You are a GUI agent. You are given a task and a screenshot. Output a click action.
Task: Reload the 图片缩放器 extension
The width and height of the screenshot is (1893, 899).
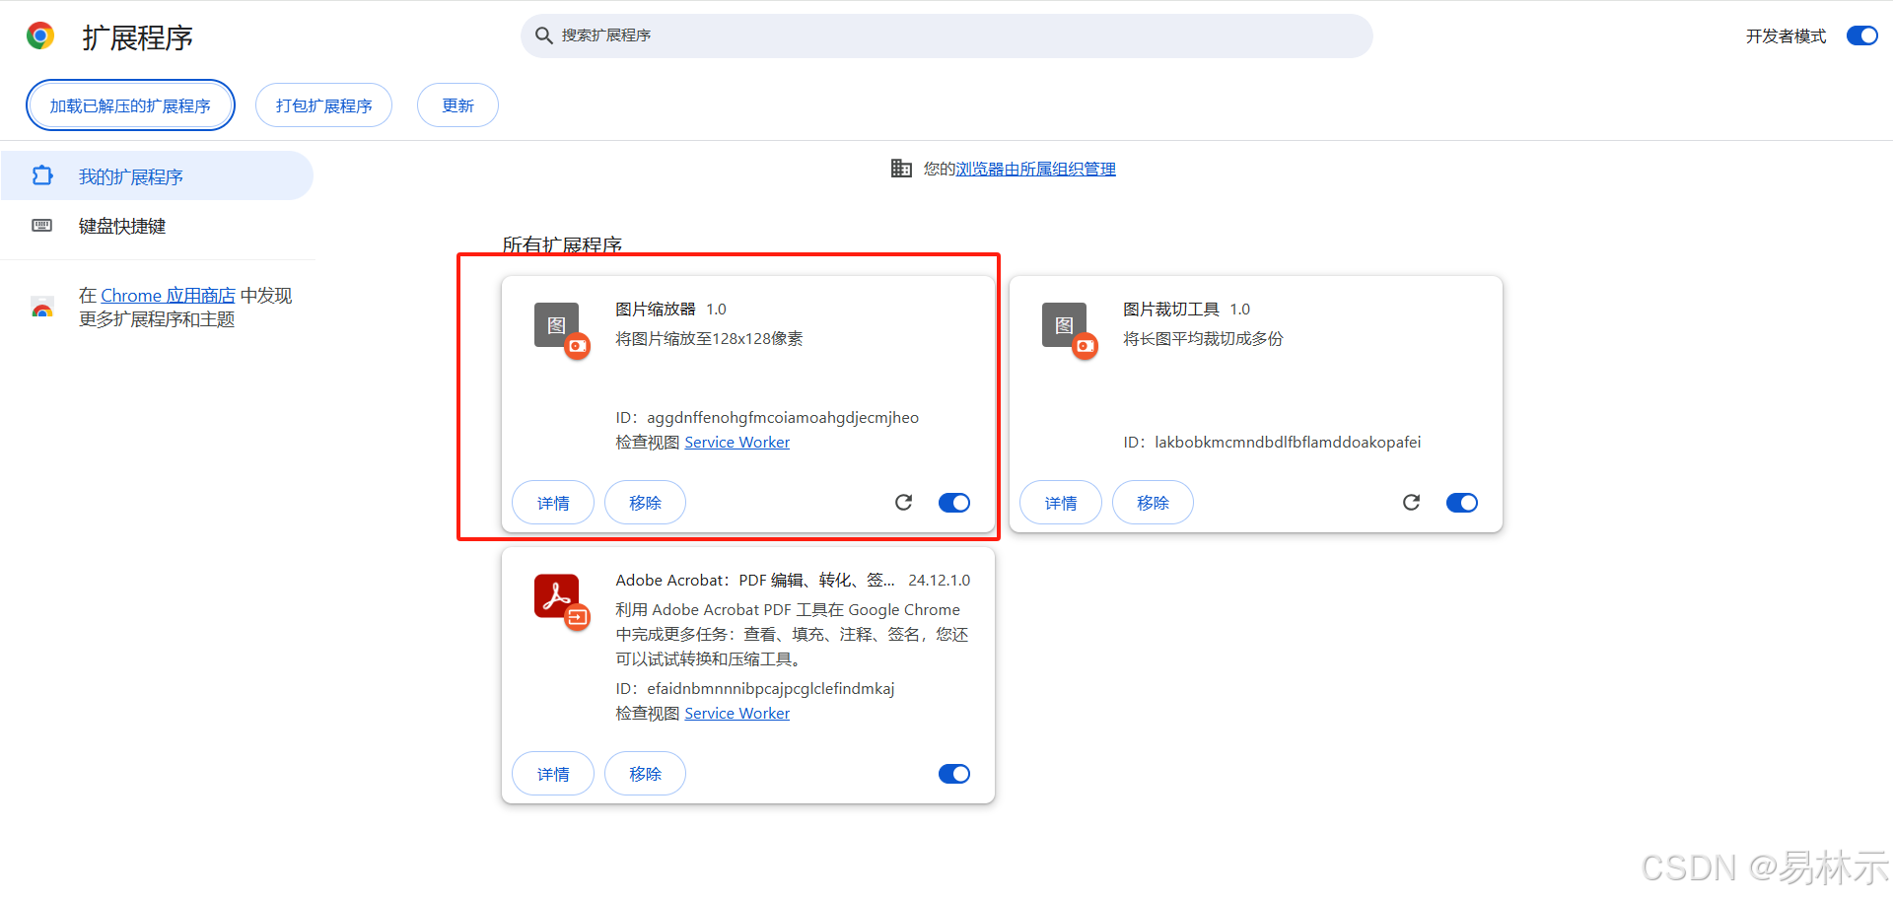tap(903, 503)
